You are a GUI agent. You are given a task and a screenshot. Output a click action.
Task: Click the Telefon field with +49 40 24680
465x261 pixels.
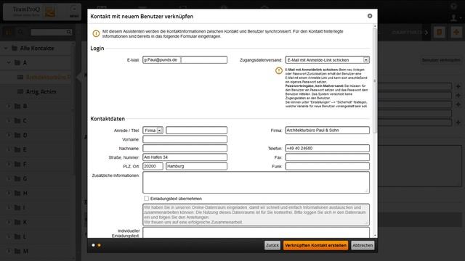pyautogui.click(x=328, y=148)
